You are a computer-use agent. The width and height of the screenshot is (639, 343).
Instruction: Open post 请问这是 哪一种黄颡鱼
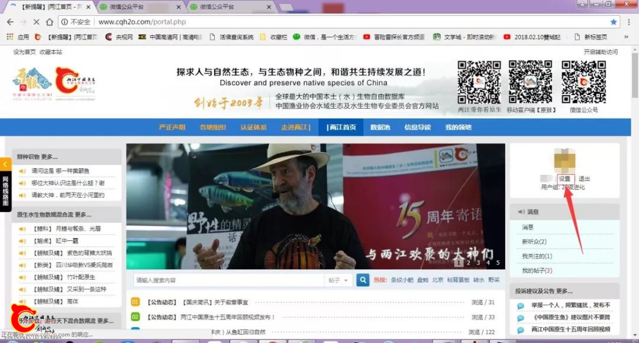pyautogui.click(x=60, y=171)
